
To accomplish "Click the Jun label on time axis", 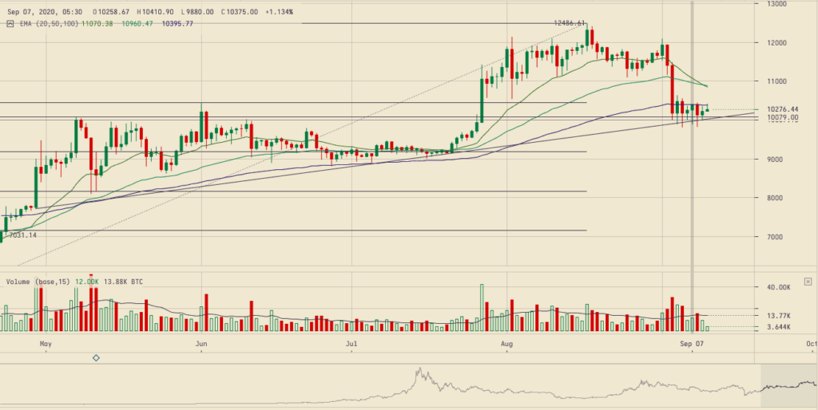I will [x=201, y=343].
